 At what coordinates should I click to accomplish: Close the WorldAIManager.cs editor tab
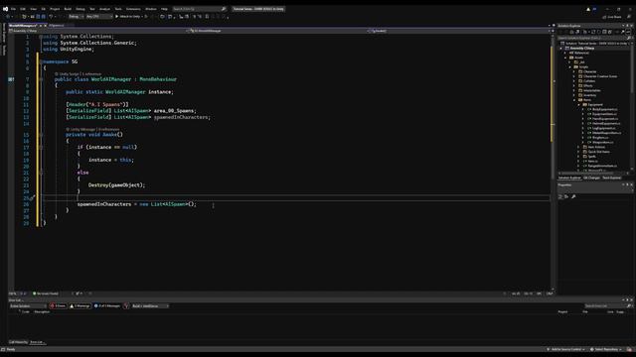[x=45, y=26]
